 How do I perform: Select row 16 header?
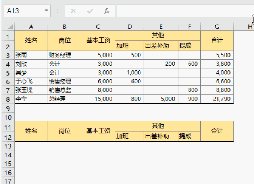8,173
